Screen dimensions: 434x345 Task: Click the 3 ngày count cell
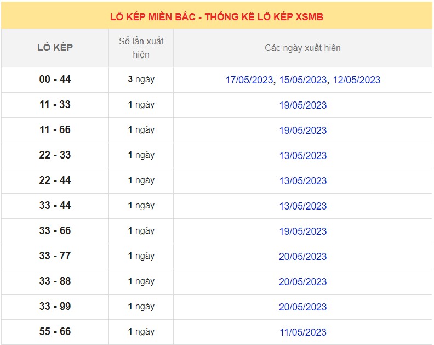point(141,80)
